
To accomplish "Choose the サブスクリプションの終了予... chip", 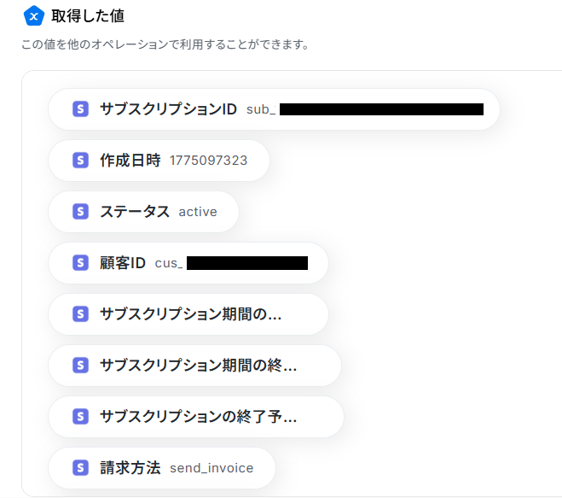I will click(x=198, y=417).
